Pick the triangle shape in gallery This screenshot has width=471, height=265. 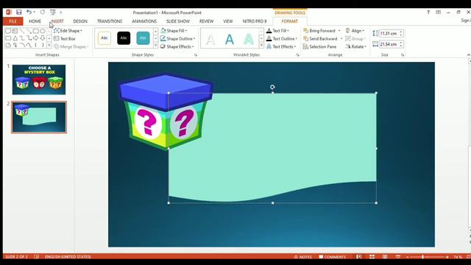coord(15,38)
